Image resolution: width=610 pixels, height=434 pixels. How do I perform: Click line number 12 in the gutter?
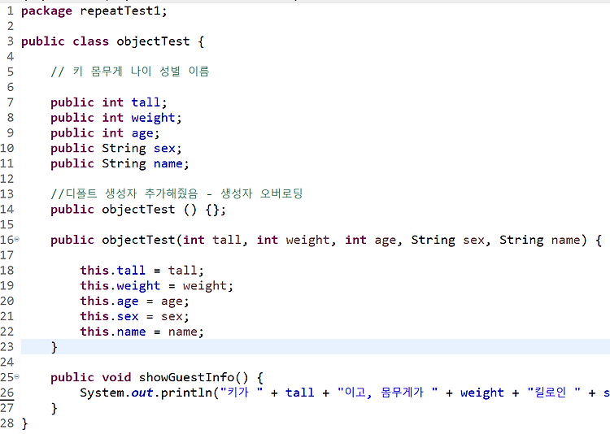click(7, 179)
